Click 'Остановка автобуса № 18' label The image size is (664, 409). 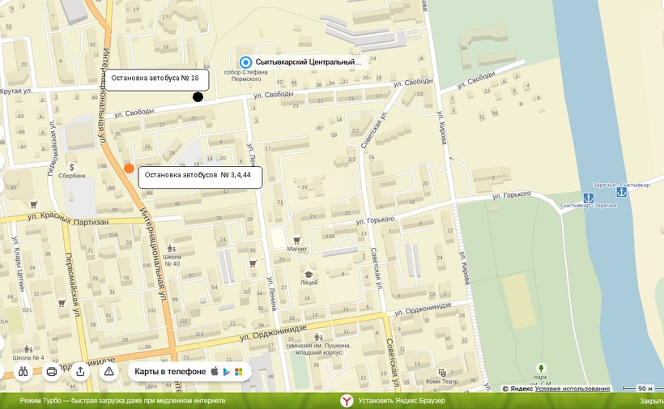[x=156, y=79]
